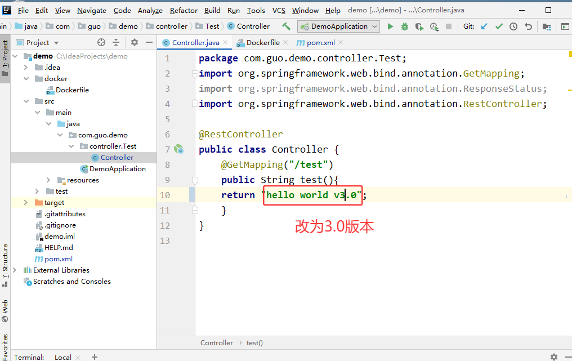Screen dimensions: 572x361
Task: Select the Local terminal tab
Action: 62,358
